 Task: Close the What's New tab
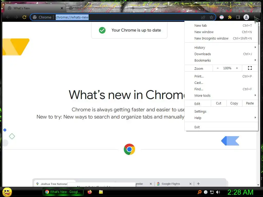point(62,8)
